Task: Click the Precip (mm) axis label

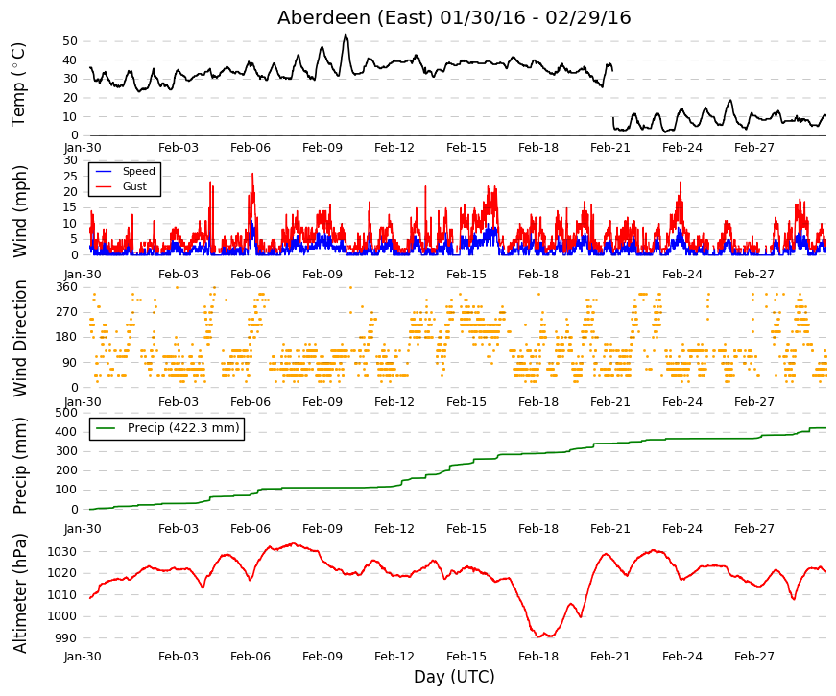Action: 19,466
